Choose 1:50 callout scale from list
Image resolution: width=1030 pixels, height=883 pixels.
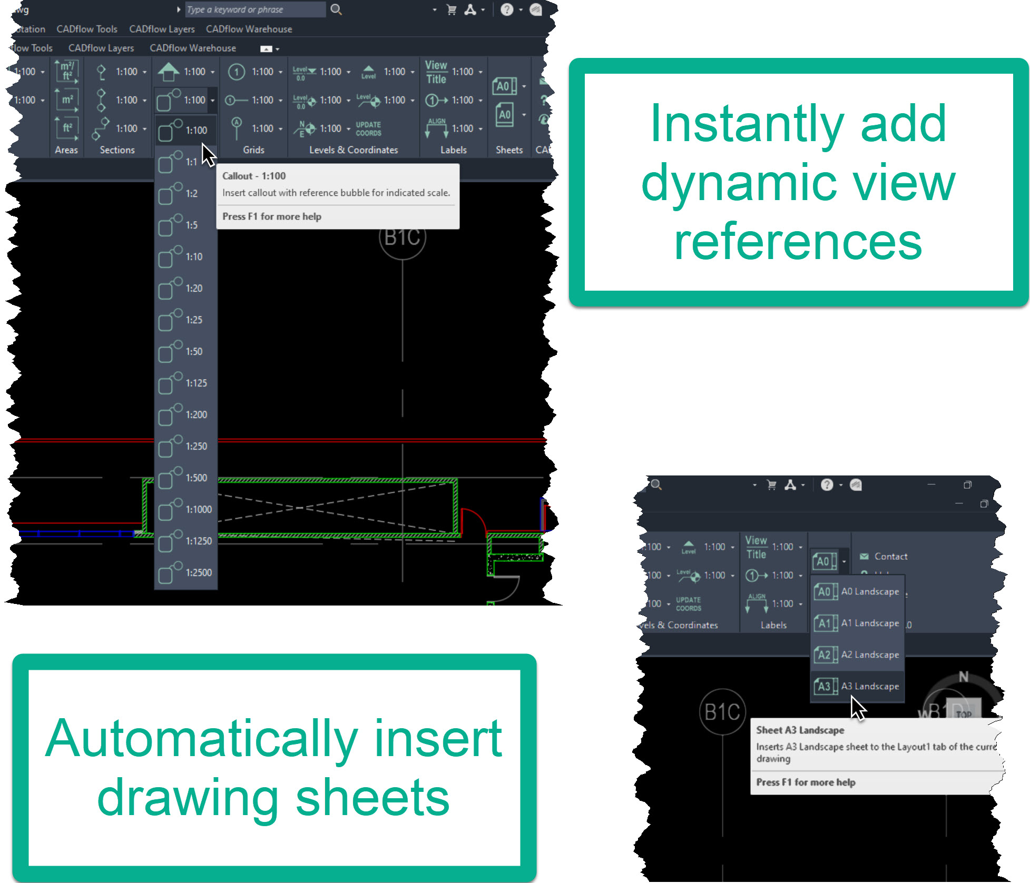point(186,351)
